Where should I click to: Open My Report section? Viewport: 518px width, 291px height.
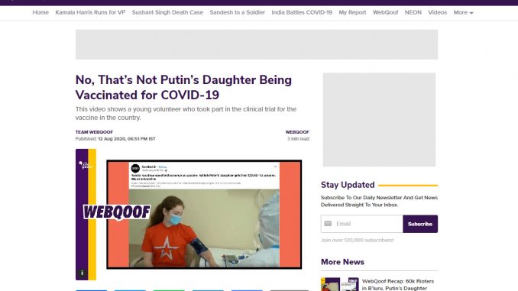[352, 12]
